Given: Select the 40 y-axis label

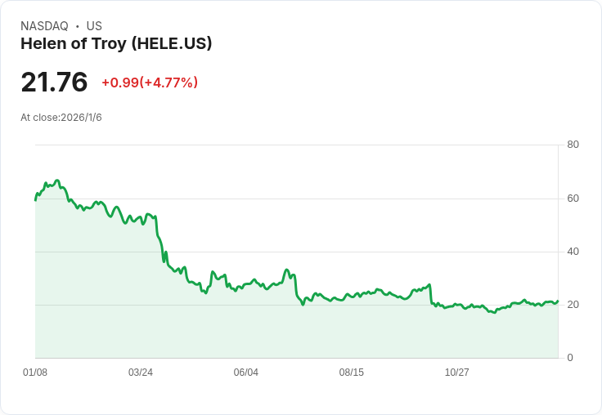Looking at the screenshot, I should point(573,251).
